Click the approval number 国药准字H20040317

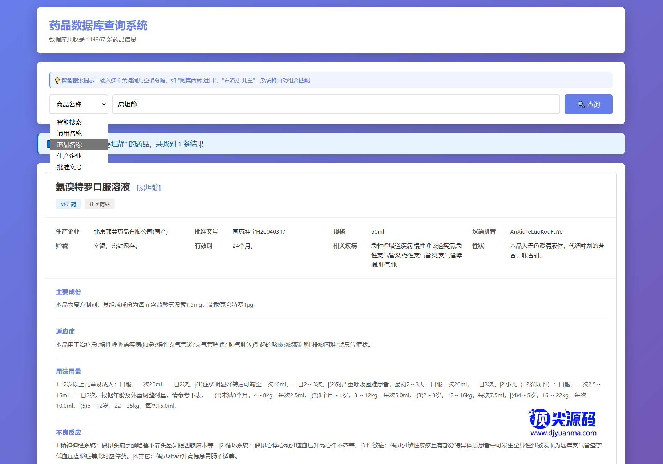click(x=259, y=232)
